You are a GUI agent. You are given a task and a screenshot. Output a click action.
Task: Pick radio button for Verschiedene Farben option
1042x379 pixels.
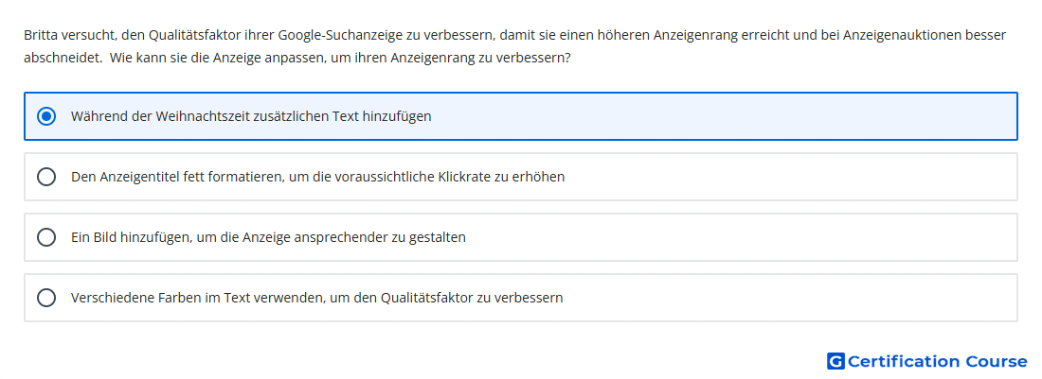coord(46,298)
